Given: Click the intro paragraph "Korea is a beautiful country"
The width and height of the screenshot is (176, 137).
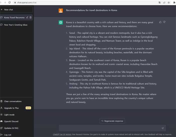Looking at the screenshot, I should 110,24.
